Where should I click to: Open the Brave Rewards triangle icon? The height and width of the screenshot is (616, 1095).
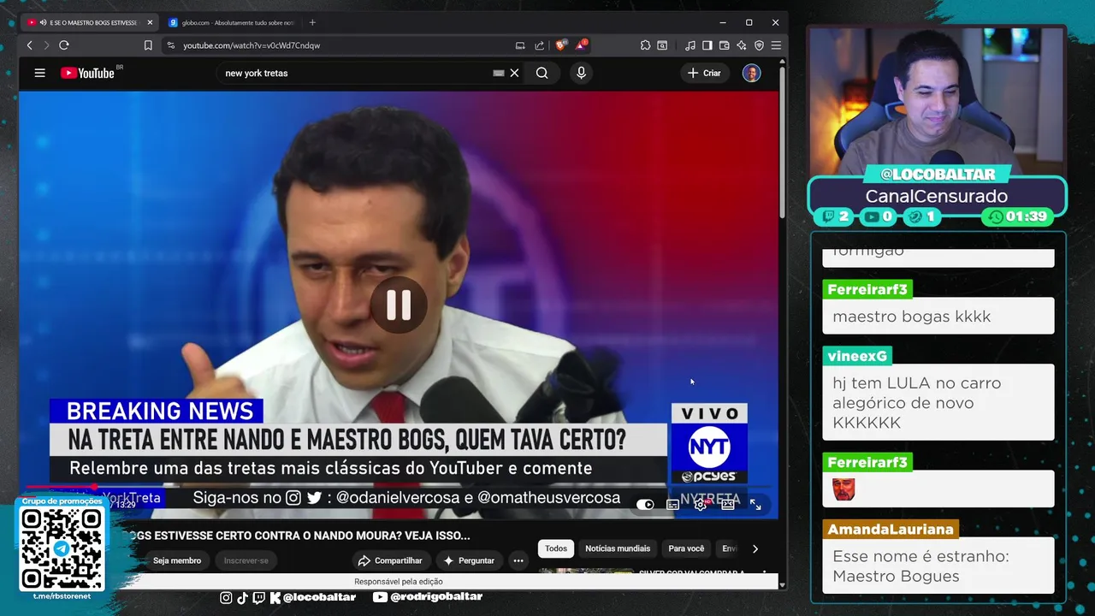582,45
